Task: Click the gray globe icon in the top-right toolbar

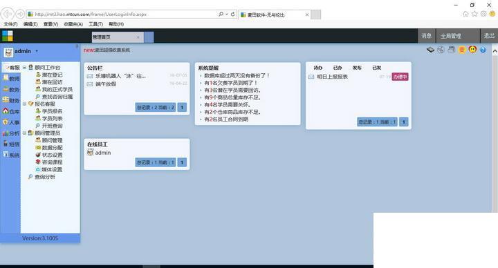Action: tap(441, 50)
